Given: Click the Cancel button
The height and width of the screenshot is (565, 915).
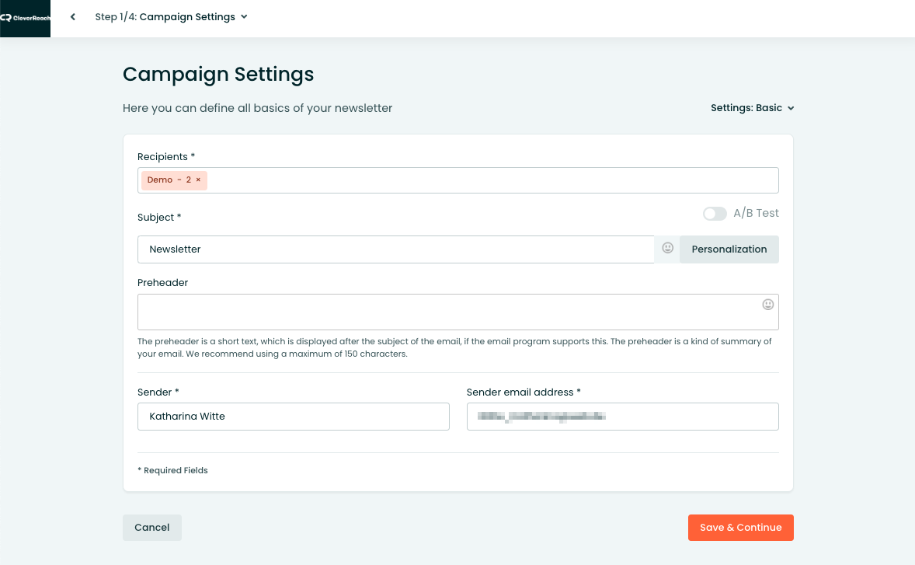Looking at the screenshot, I should click(151, 527).
